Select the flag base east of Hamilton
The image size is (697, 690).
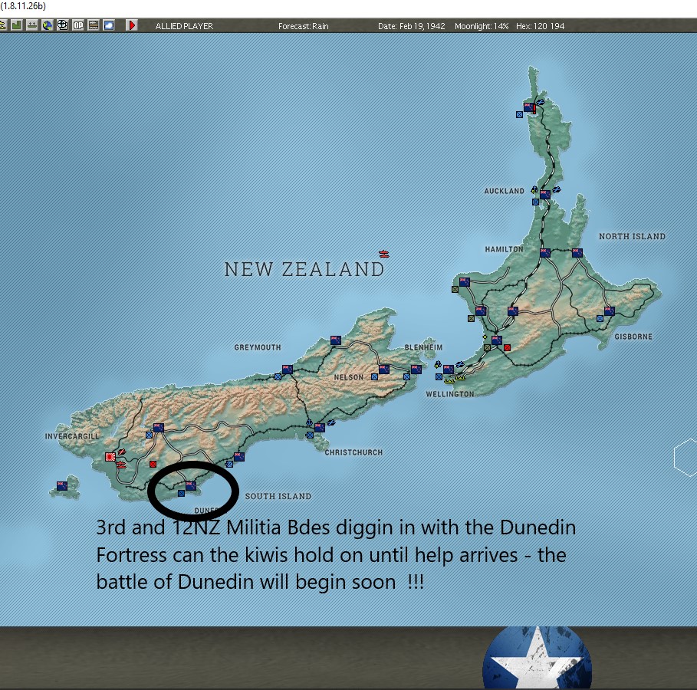[x=577, y=253]
